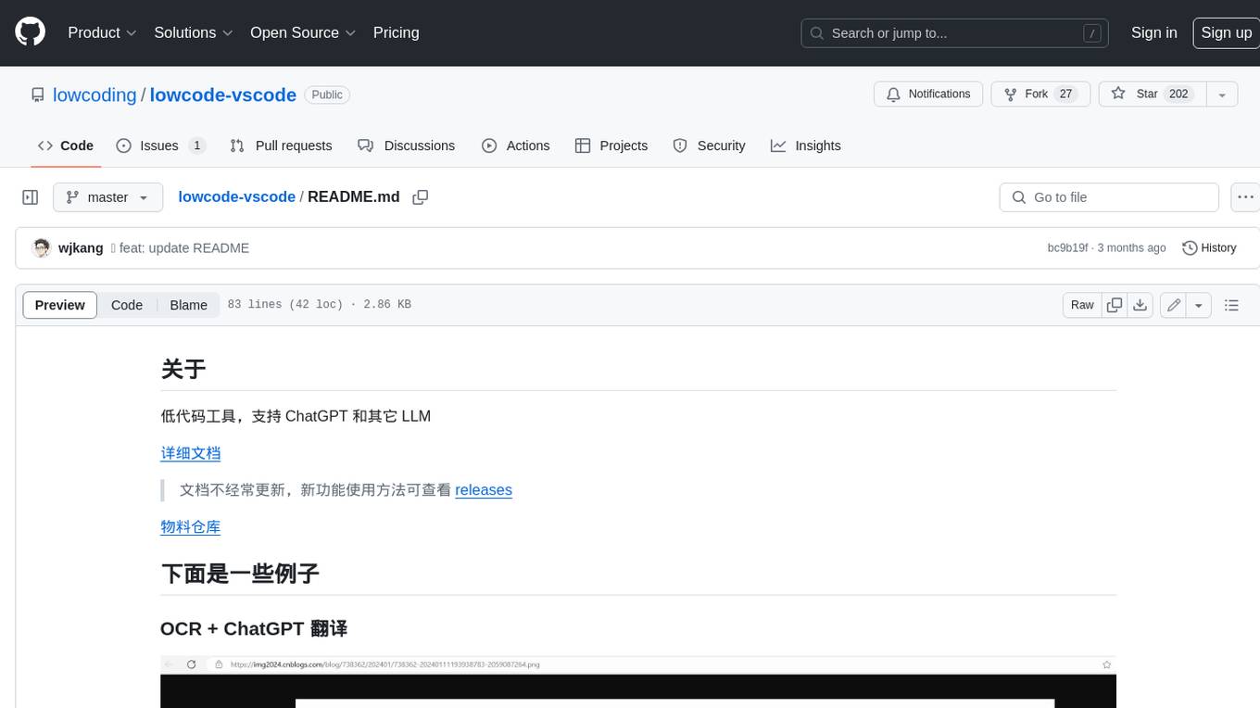Open the Pricing page
1260x708 pixels.
click(396, 32)
